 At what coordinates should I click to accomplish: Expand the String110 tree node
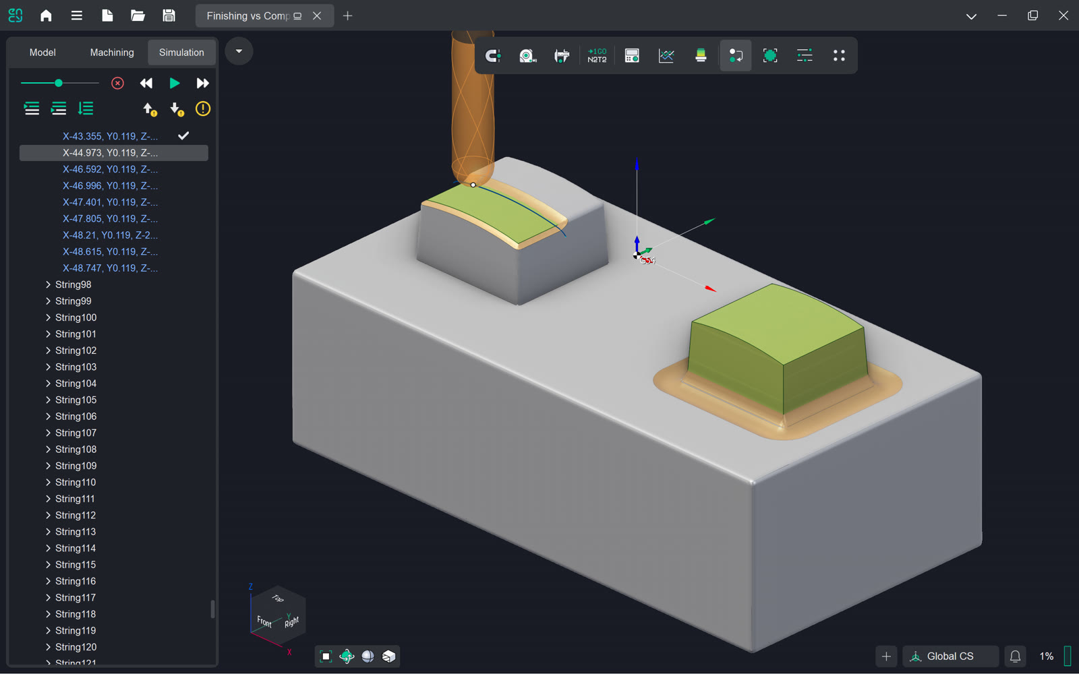point(48,482)
